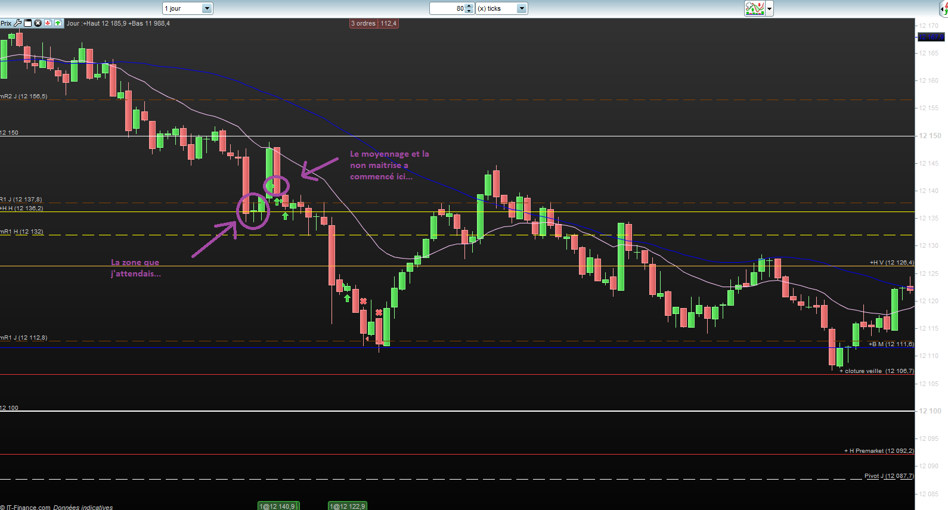Select the '1@12 140,9' order label

pos(277,506)
